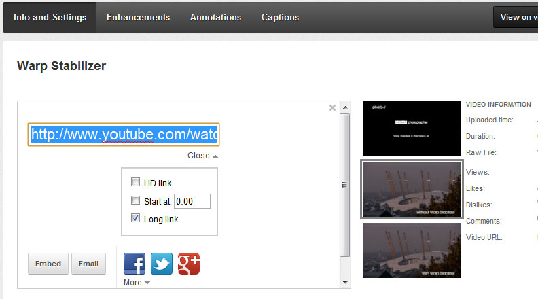Click the share panel scroll down arrow
Screen dimensions: 538x299
click(345, 283)
